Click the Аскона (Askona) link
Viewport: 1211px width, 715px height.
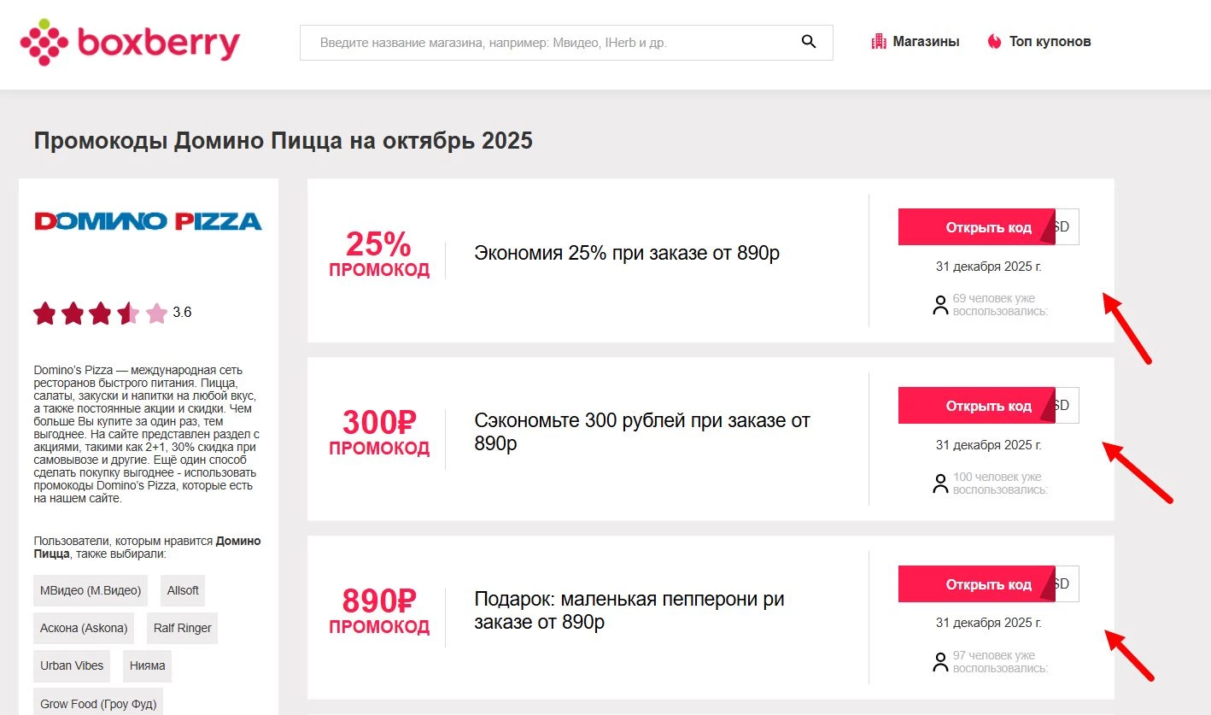click(x=84, y=628)
